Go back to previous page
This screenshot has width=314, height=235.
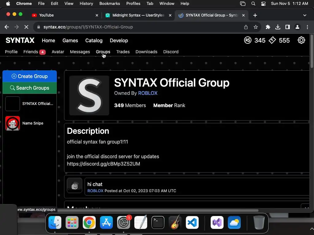coord(7,27)
